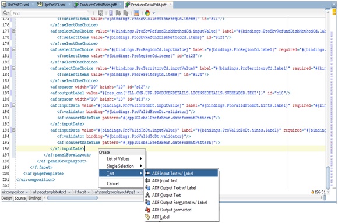Image resolution: width=338 pixels, height=223 pixels.
Task: Select ADF Label from submenu
Action: click(x=161, y=217)
